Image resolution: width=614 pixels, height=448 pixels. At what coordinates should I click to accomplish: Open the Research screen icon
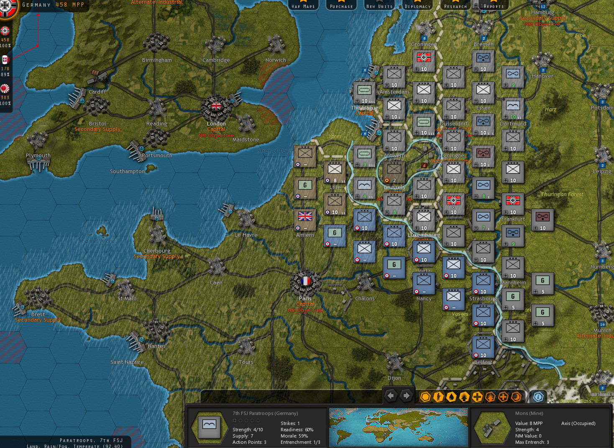tap(455, 5)
